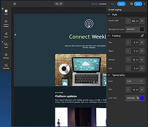This screenshot has width=148, height=127.
Task: Edit the Background color hex field
Action: [133, 29]
